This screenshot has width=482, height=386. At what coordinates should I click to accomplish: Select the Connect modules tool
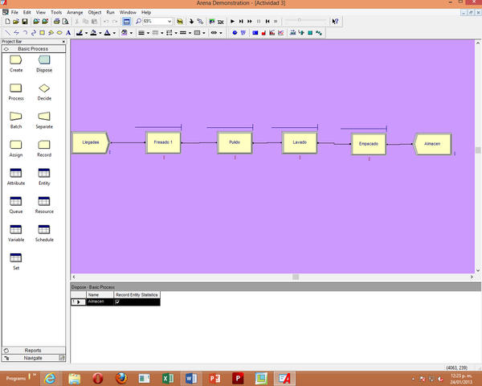point(200,21)
